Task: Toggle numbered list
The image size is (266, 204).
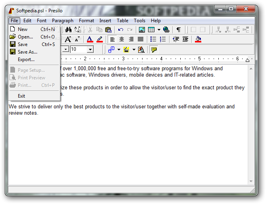Action: click(x=163, y=39)
